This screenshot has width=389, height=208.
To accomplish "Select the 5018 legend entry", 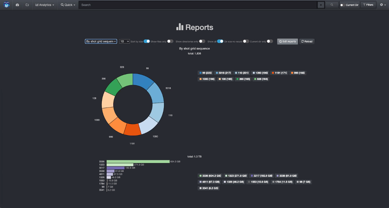I will pyautogui.click(x=223, y=73).
